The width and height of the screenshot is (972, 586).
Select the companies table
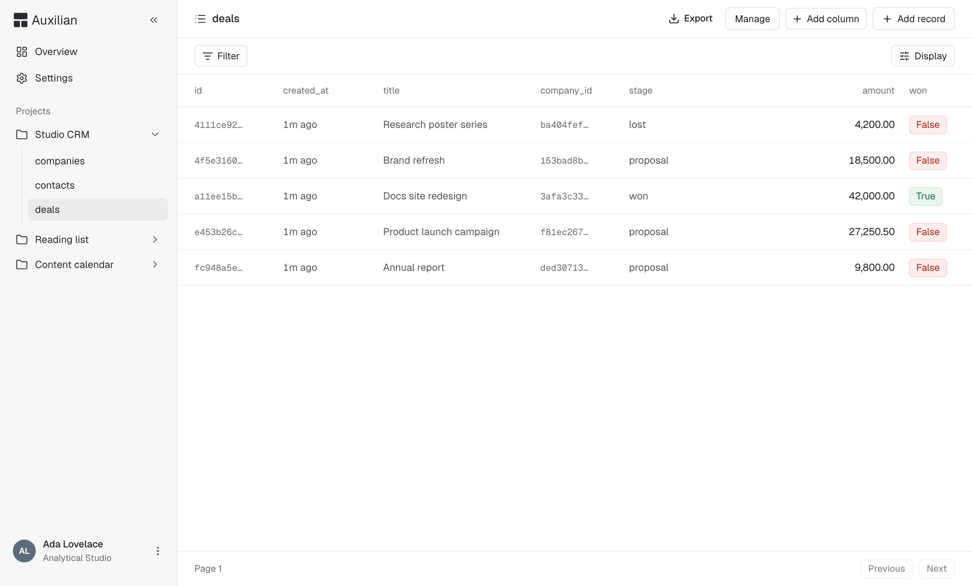tap(98, 161)
